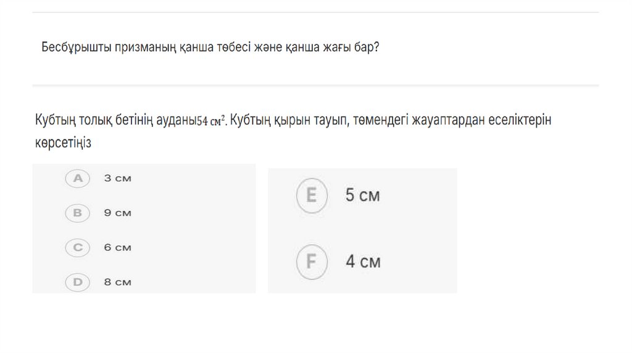The image size is (632, 354).
Task: Choose the large F option circle
Action: pos(311,261)
